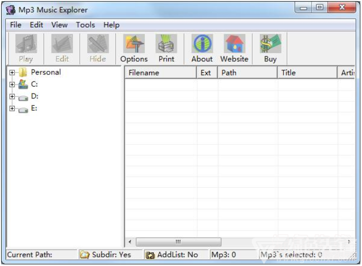
Task: Click the Current Path status field
Action: point(42,255)
